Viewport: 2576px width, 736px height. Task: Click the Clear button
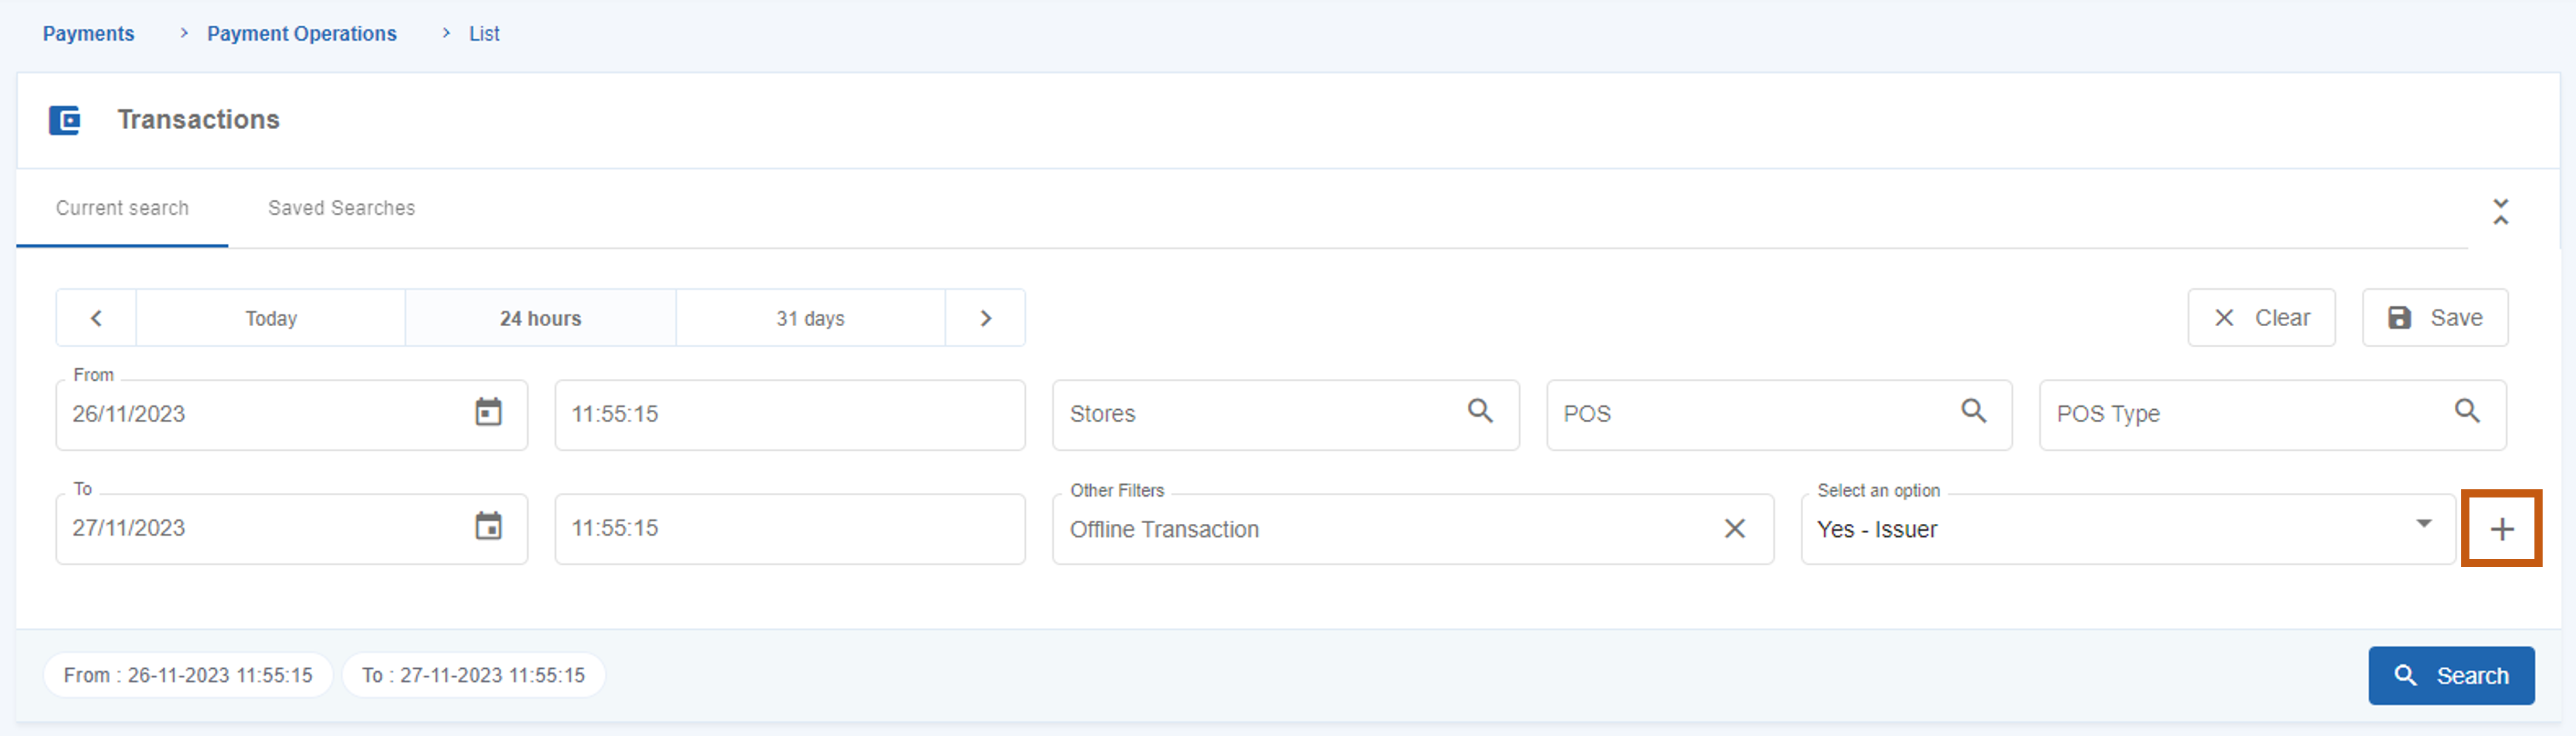pos(2261,317)
